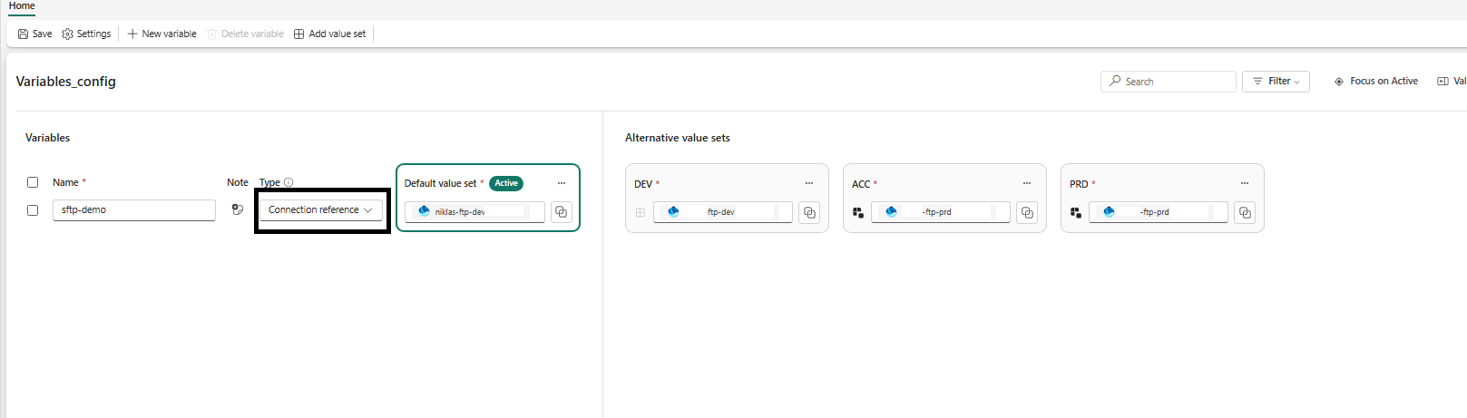
Task: Click the Variables section heading
Action: pos(48,138)
